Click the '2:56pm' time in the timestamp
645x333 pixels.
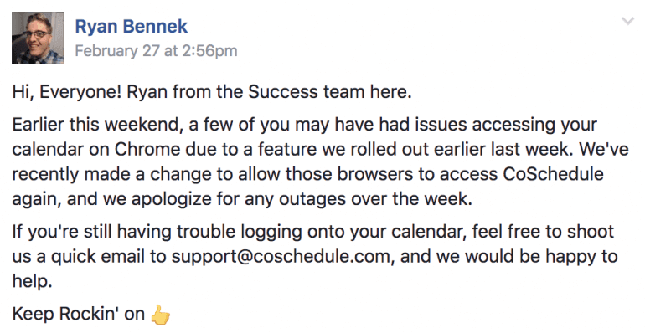[209, 51]
